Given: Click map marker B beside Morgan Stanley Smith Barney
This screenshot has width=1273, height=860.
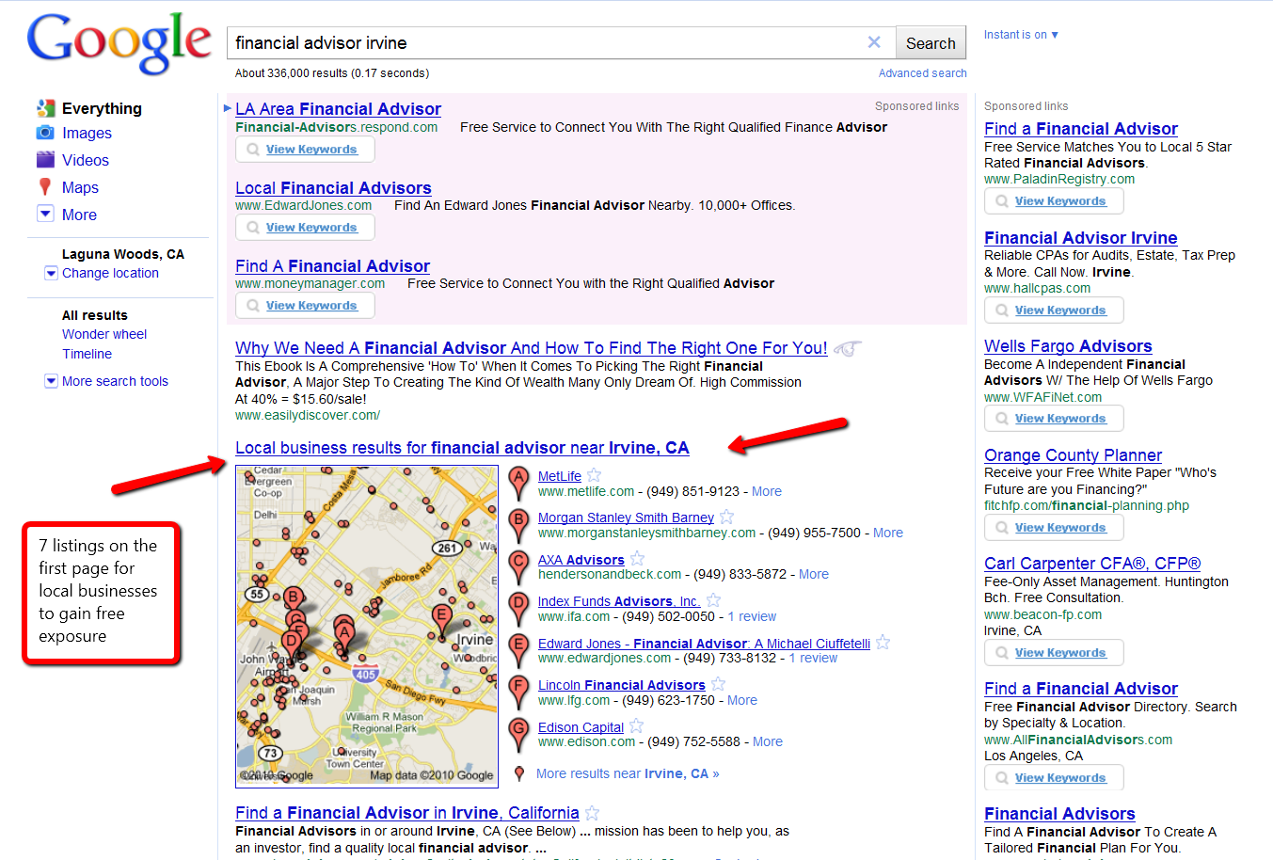Looking at the screenshot, I should tap(518, 524).
